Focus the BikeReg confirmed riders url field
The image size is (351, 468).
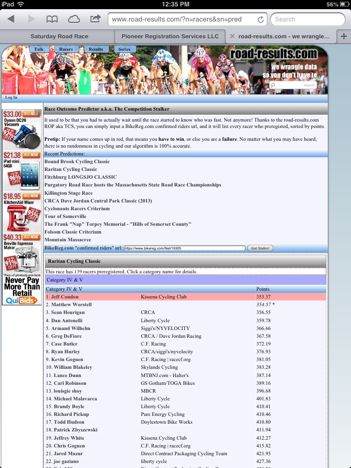tap(185, 248)
